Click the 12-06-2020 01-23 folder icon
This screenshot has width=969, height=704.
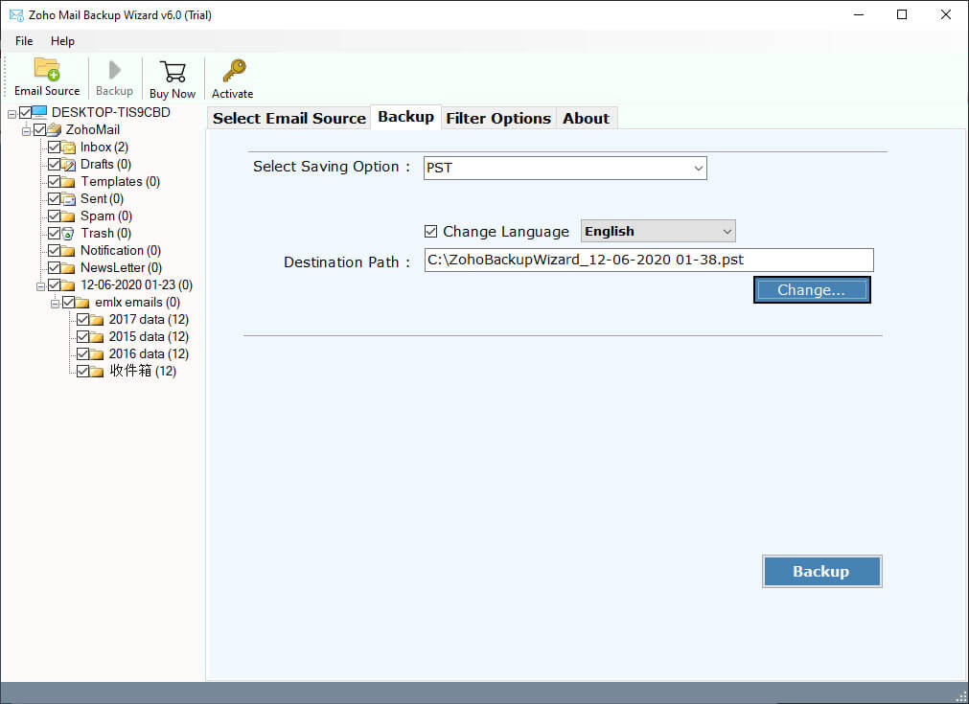[x=69, y=285]
